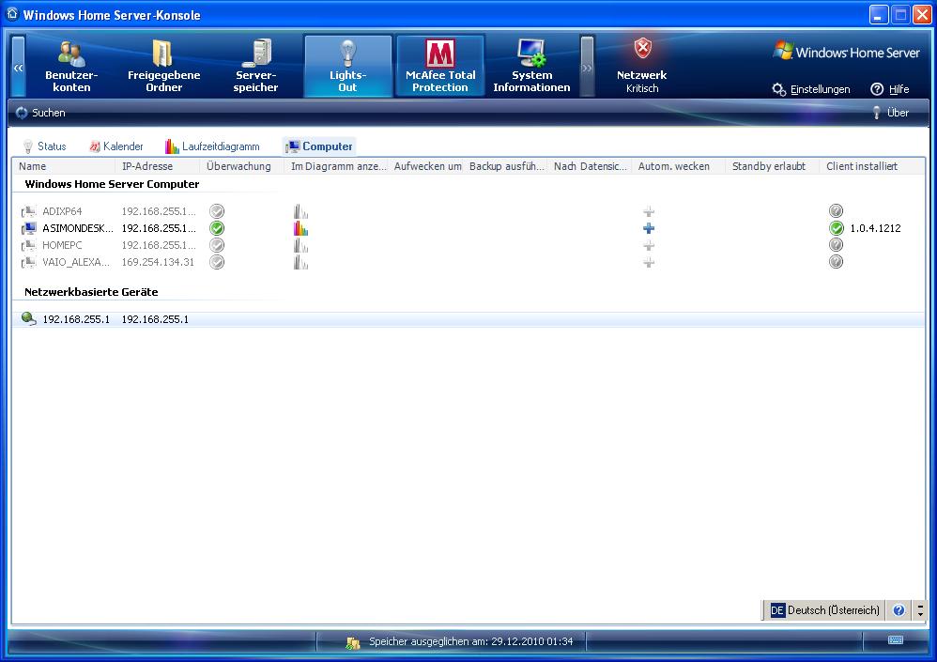
Task: Click Autom. wecken column header
Action: [678, 166]
